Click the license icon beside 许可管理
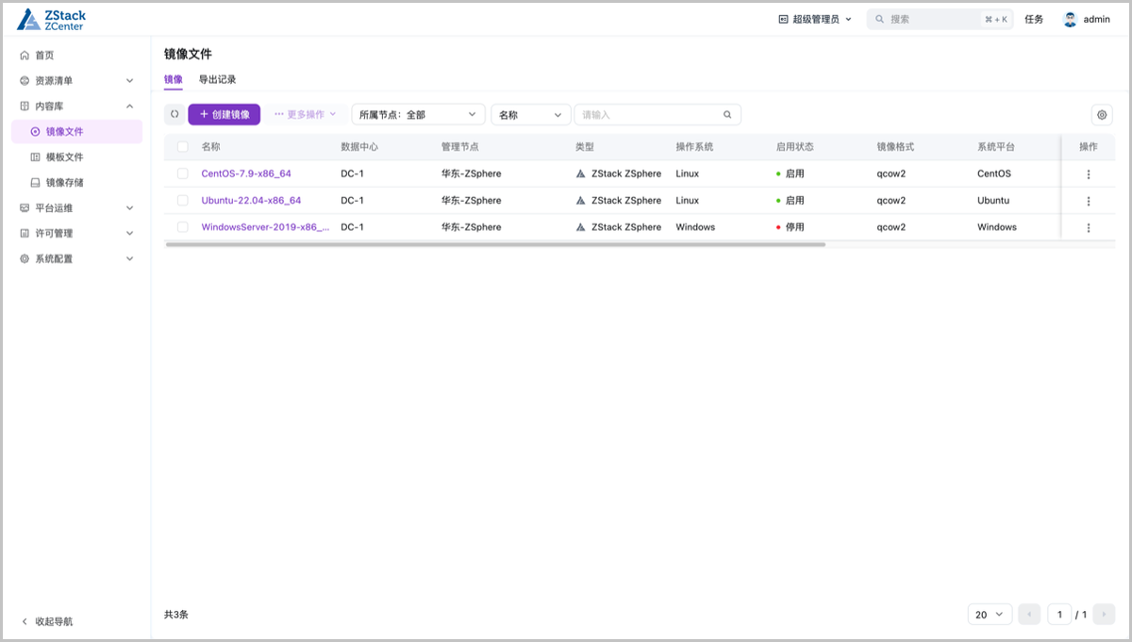 click(25, 234)
